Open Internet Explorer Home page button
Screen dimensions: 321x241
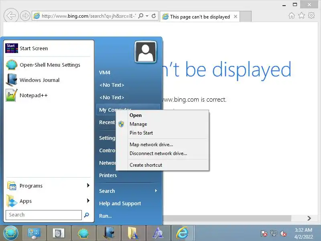coord(292,15)
